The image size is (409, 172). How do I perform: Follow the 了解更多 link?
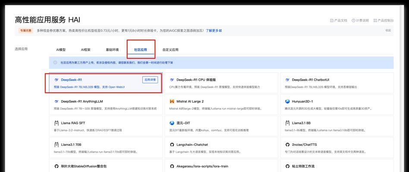[x=212, y=31]
